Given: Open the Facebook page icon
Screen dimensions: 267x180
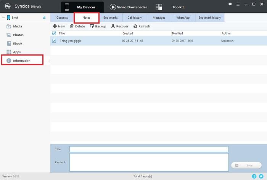Looking at the screenshot, I should point(254,177).
